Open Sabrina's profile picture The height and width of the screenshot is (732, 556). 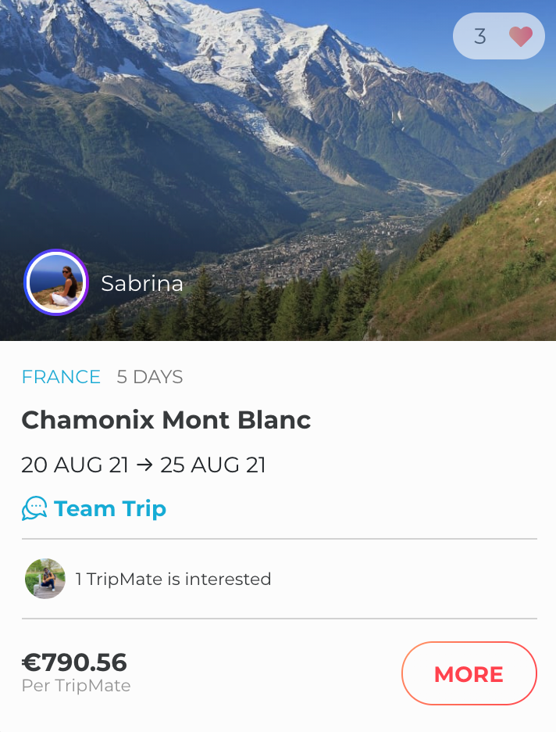(x=56, y=282)
